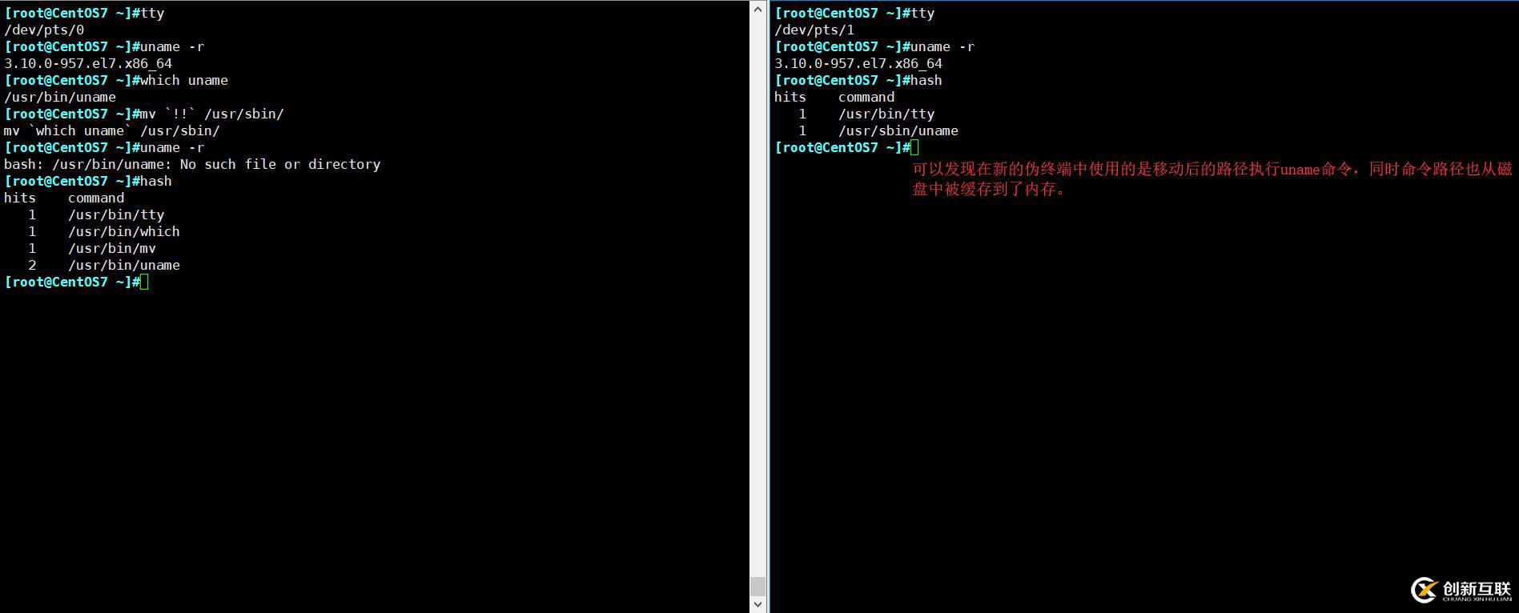Screen dimensions: 1519x613
Task: Click the /dev/pts/1 output line
Action: tap(814, 30)
